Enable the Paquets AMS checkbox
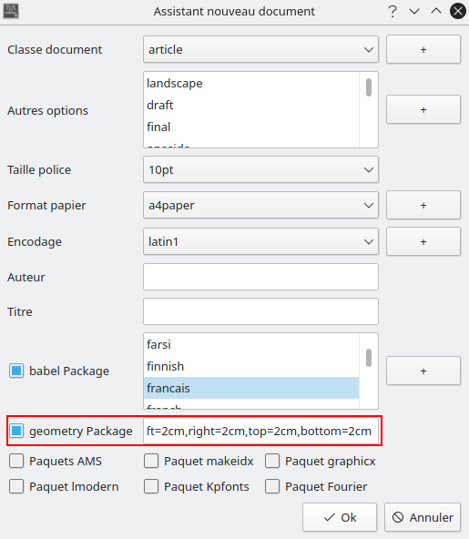 pos(16,461)
